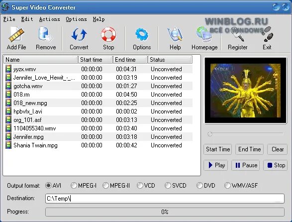Click the film icon beside 1104055340.wmv
The width and height of the screenshot is (292, 222).
click(8, 128)
